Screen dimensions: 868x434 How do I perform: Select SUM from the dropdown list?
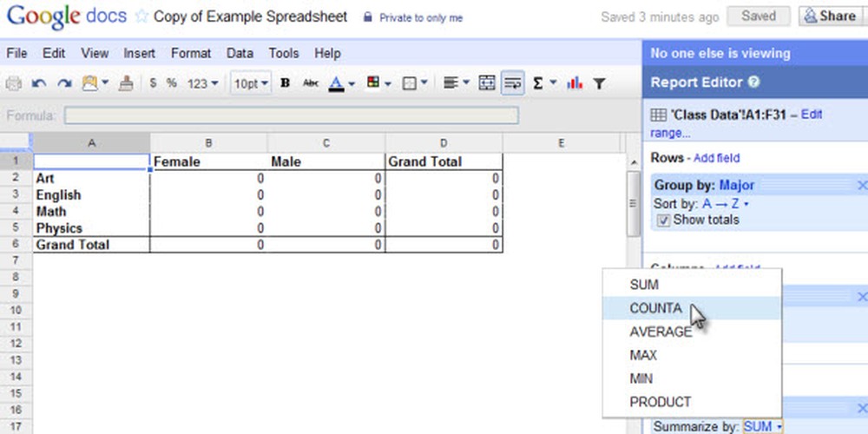click(692, 285)
